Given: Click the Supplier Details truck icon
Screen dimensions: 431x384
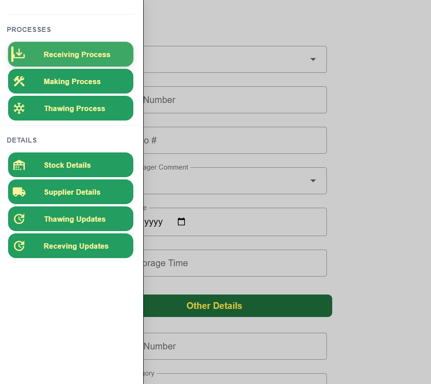Looking at the screenshot, I should click(19, 192).
